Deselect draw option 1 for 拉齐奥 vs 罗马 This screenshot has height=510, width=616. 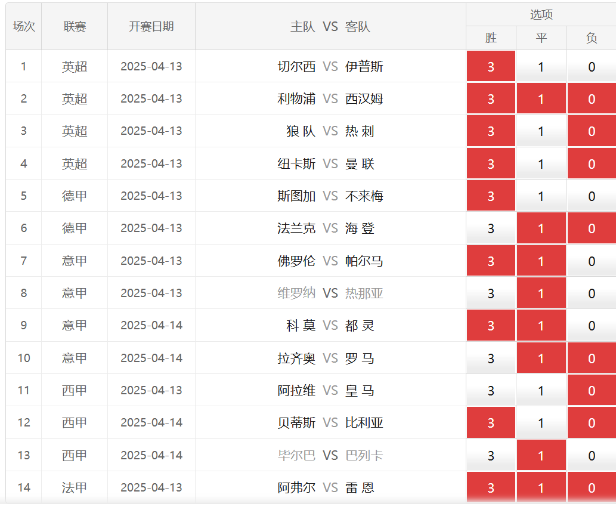541,358
